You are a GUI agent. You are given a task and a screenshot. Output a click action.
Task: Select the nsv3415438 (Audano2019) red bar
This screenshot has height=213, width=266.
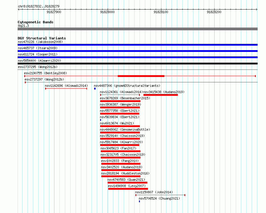[x=161, y=95]
